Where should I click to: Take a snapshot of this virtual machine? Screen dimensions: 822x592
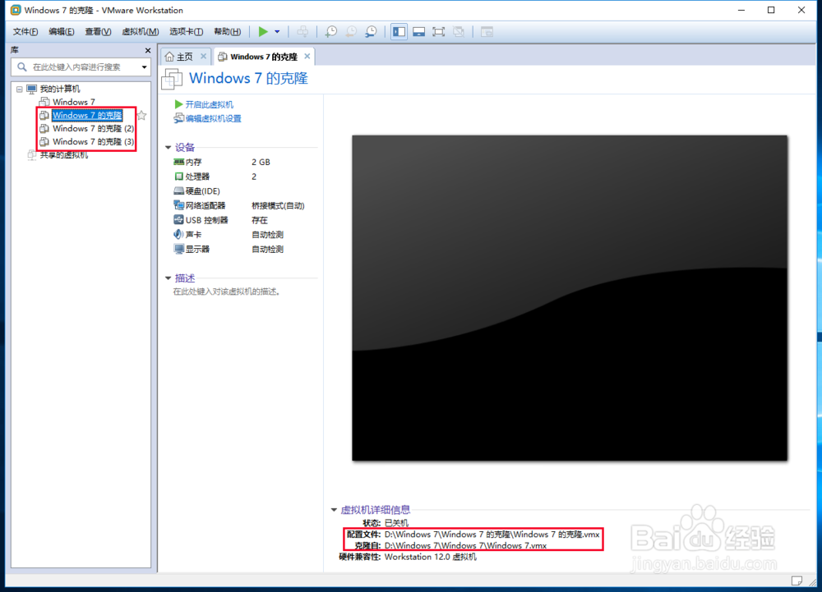pyautogui.click(x=330, y=32)
